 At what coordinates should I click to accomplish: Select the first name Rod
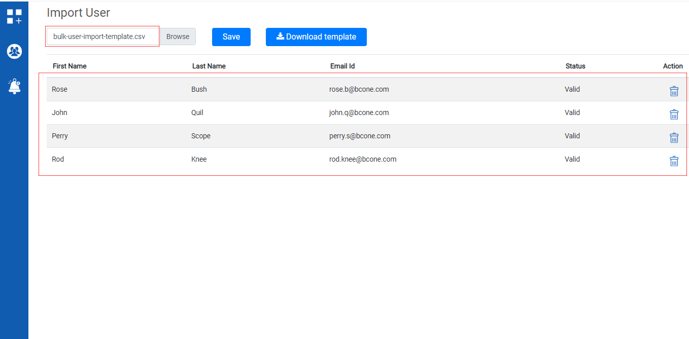(58, 159)
